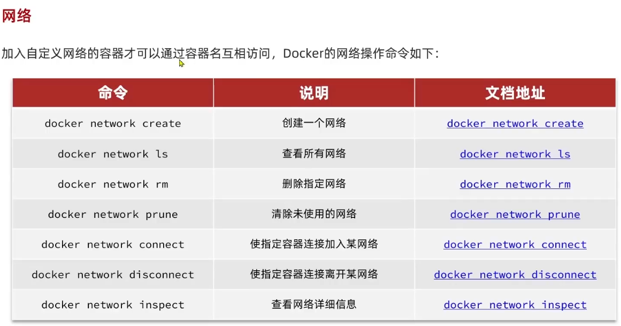Click the 创建一个网络 description cell
The height and width of the screenshot is (326, 621).
(314, 124)
